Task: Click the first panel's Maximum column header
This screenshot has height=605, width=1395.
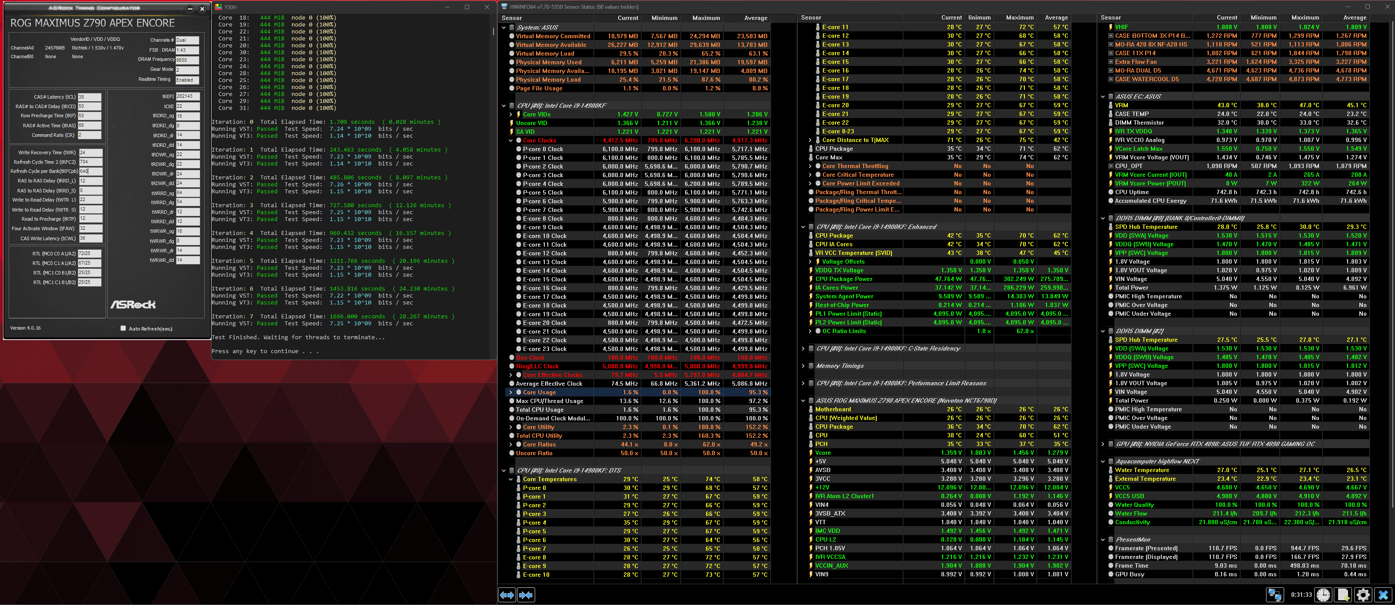Action: pyautogui.click(x=702, y=18)
